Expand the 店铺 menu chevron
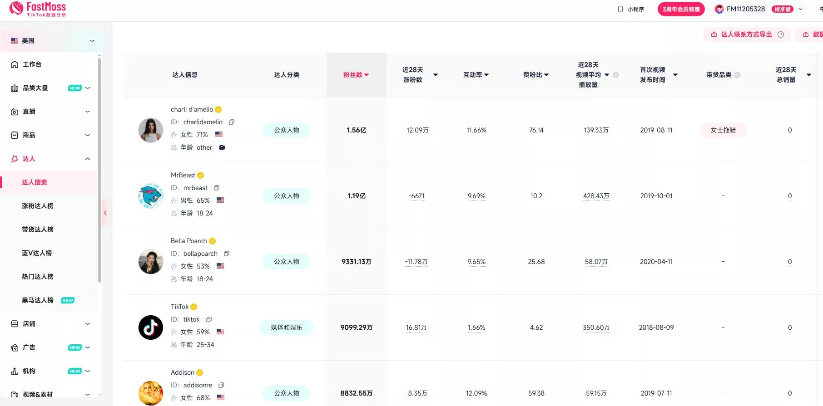This screenshot has height=406, width=823. coord(88,324)
